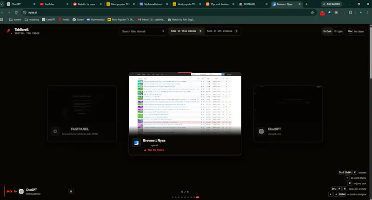The height and width of the screenshot is (200, 372).
Task: Open the red extension icon in toolbar
Action: [322, 13]
